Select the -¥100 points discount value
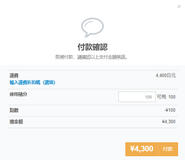The width and height of the screenshot is (185, 160). [x=170, y=110]
